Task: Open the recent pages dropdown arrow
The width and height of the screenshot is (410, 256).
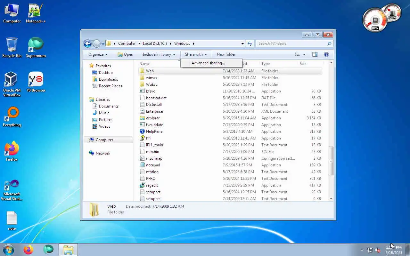Action: point(103,44)
